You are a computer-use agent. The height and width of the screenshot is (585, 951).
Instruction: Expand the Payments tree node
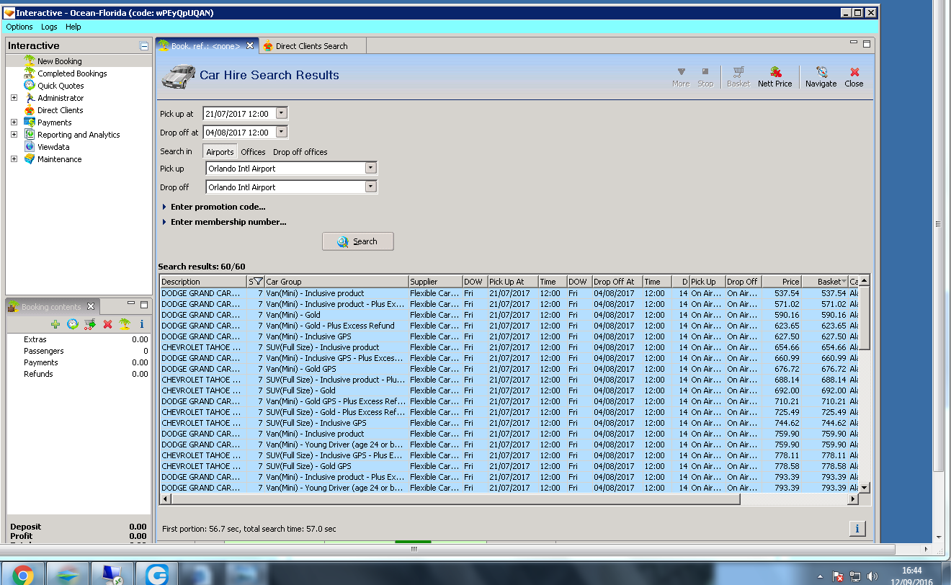click(x=14, y=122)
